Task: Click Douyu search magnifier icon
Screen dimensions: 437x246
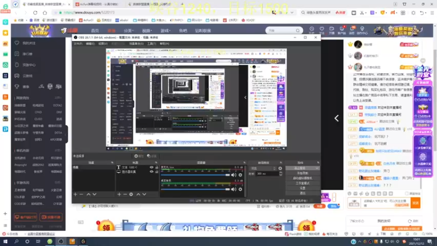Action: tap(298, 31)
